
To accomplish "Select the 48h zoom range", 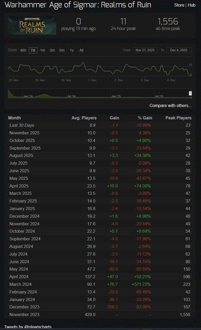I will [23, 50].
